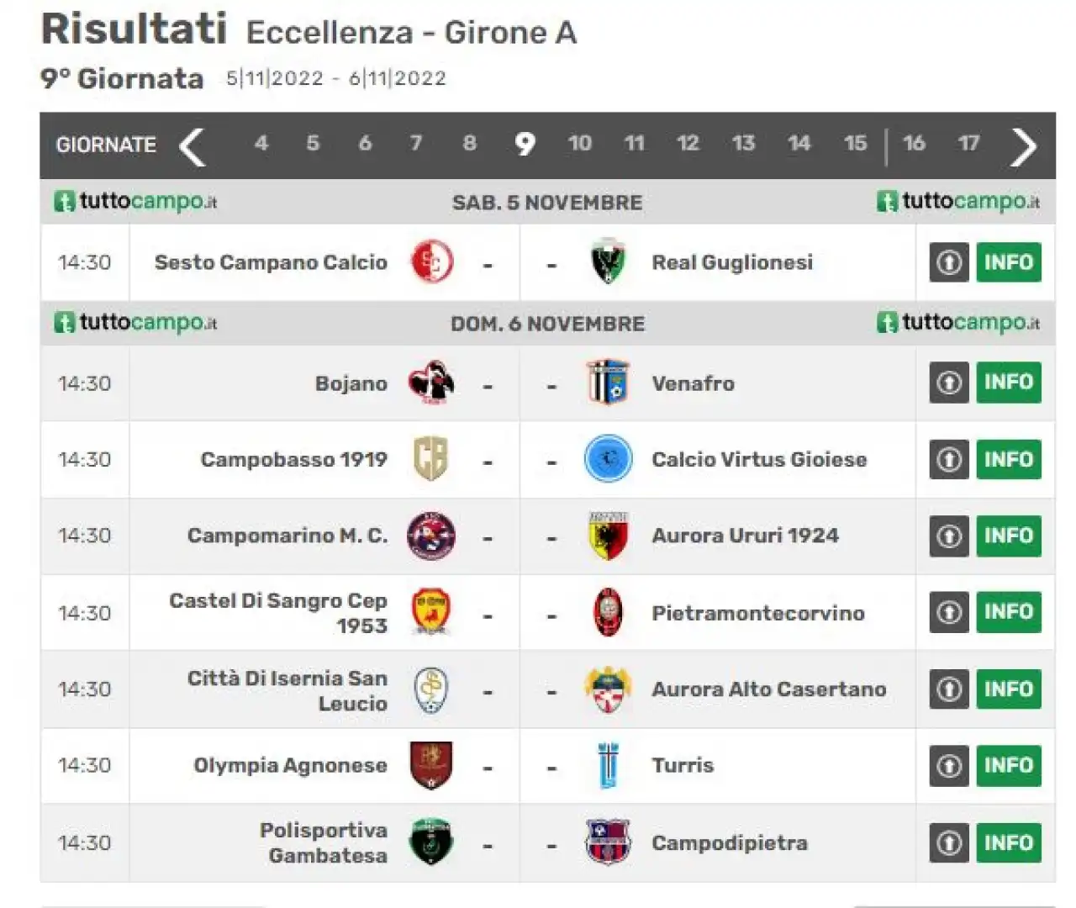Viewport: 1076px width, 908px height.
Task: Switch to giornata 10
Action: point(579,143)
